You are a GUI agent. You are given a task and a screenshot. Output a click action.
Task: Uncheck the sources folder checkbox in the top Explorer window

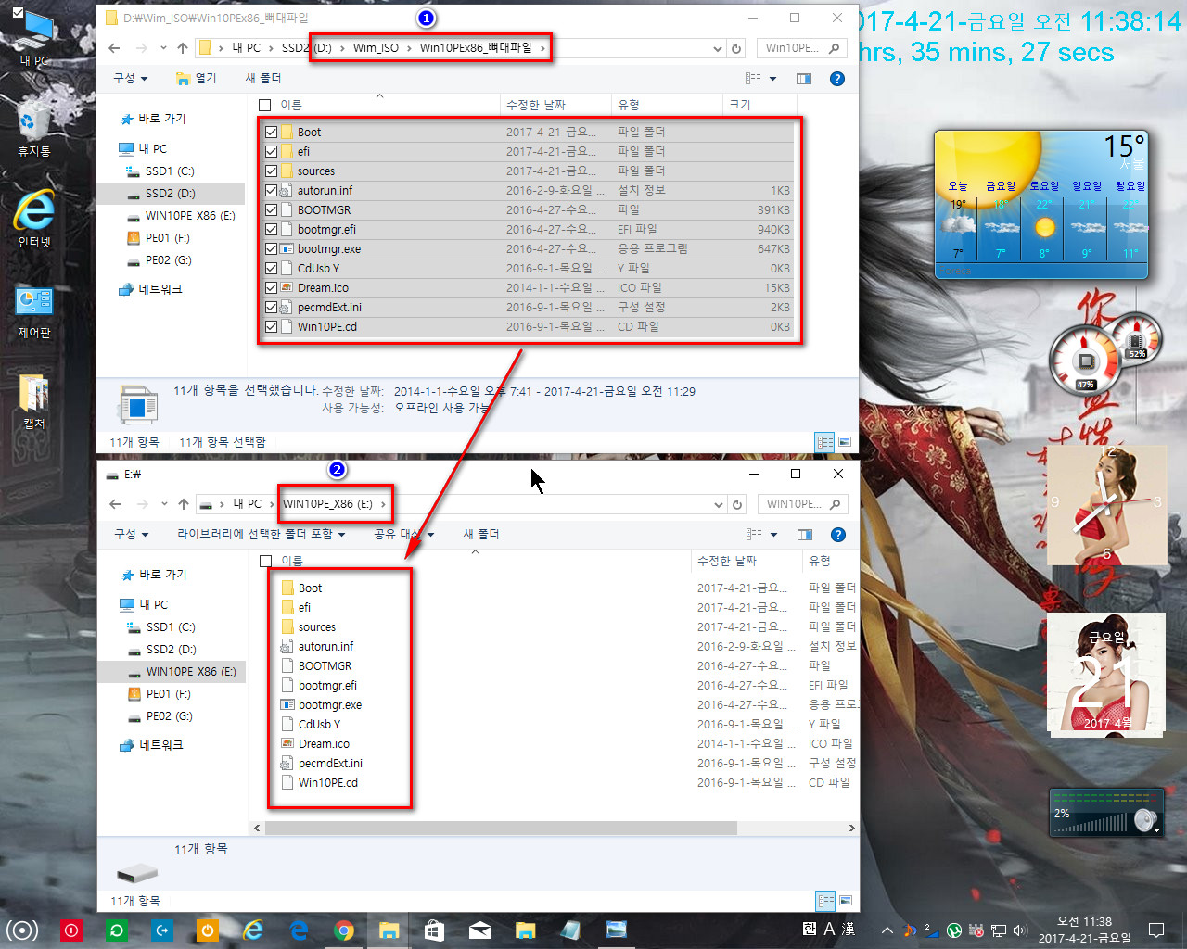point(271,171)
